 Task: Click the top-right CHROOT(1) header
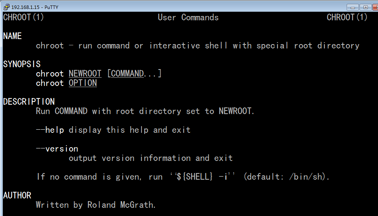click(x=347, y=18)
